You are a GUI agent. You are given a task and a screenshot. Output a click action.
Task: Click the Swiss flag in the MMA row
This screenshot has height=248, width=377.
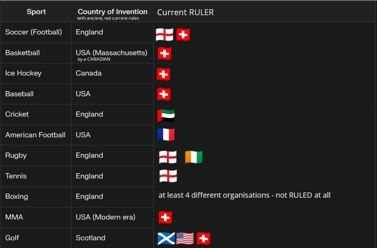pyautogui.click(x=165, y=217)
